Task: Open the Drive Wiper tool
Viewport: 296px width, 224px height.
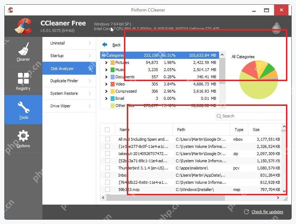Action: click(69, 106)
